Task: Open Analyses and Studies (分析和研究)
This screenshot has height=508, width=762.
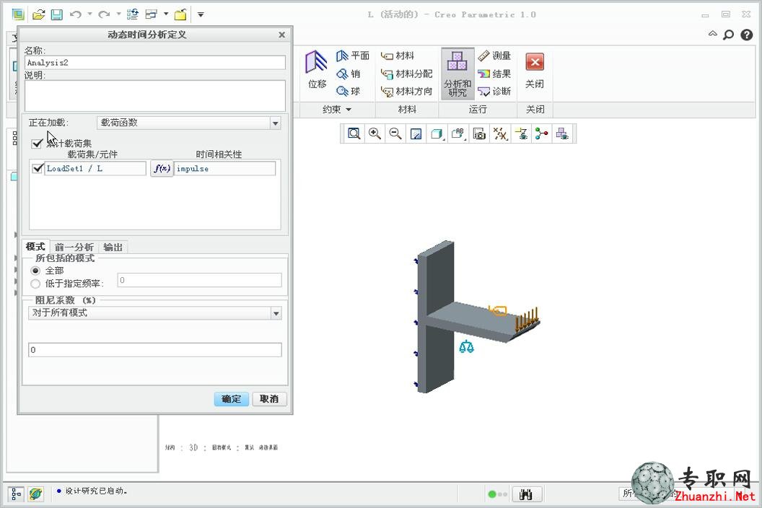Action: (x=457, y=74)
